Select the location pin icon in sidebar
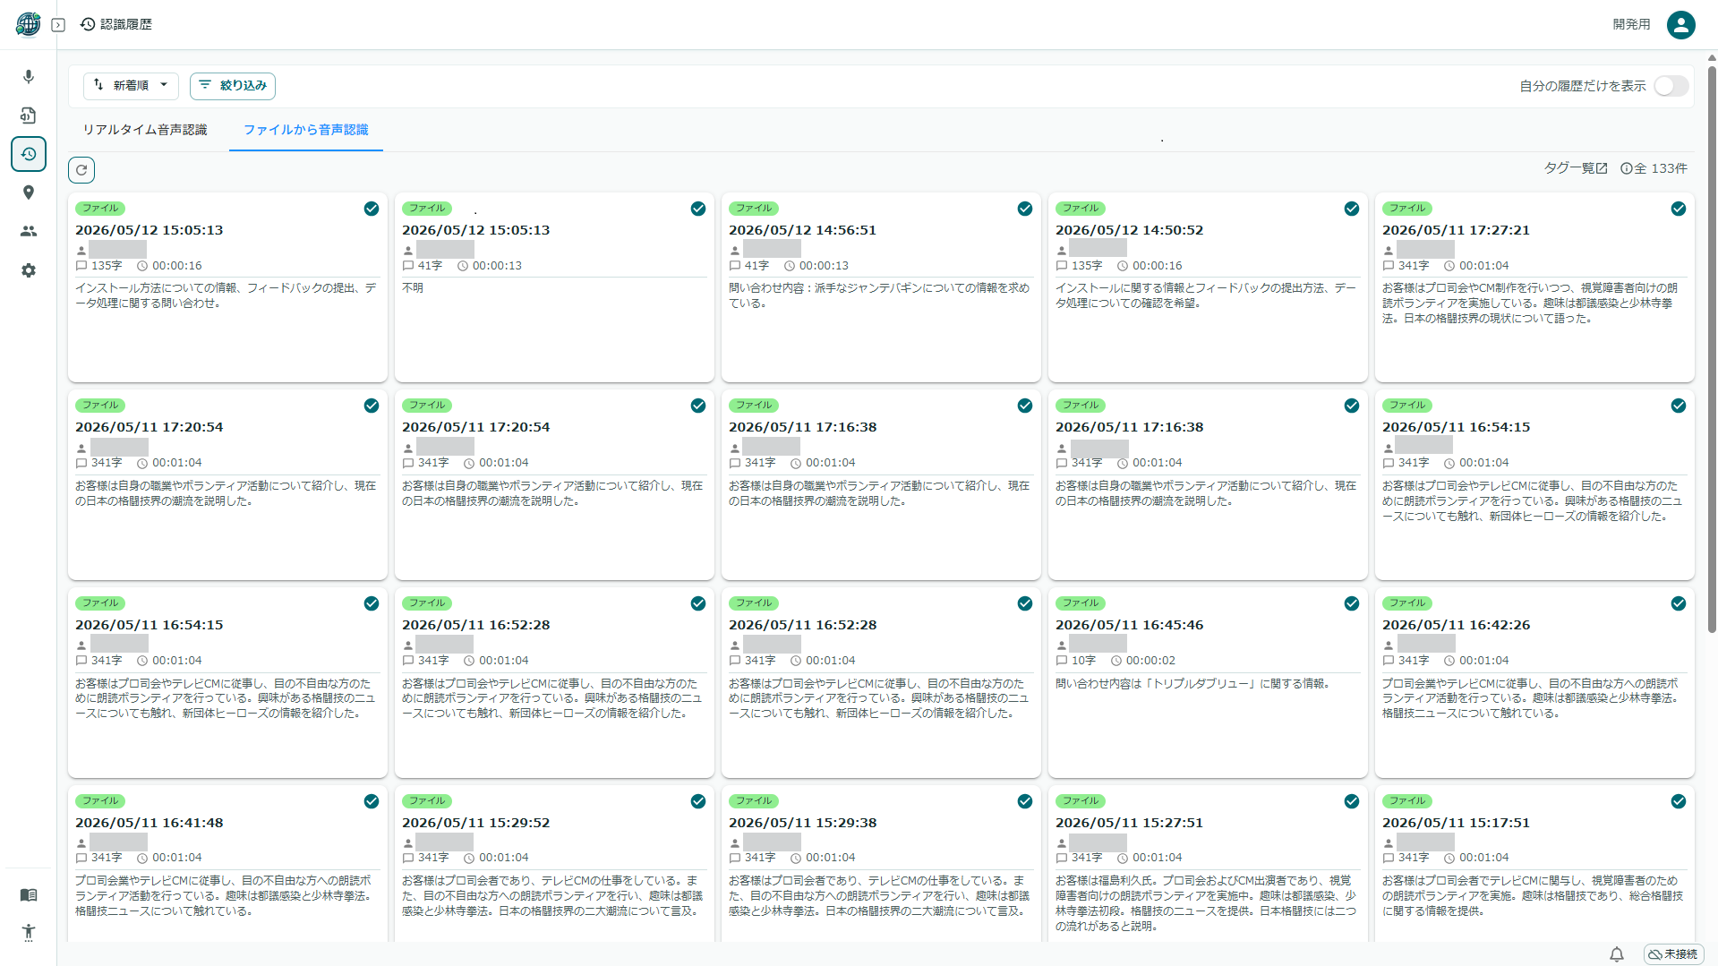 (29, 192)
